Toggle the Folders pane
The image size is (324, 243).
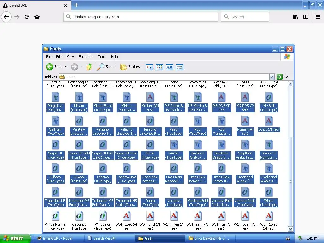click(x=130, y=67)
